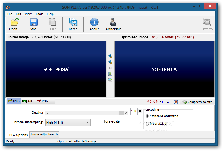223x151 pixels.
Task: Open the Tools menu
Action: pyautogui.click(x=39, y=14)
